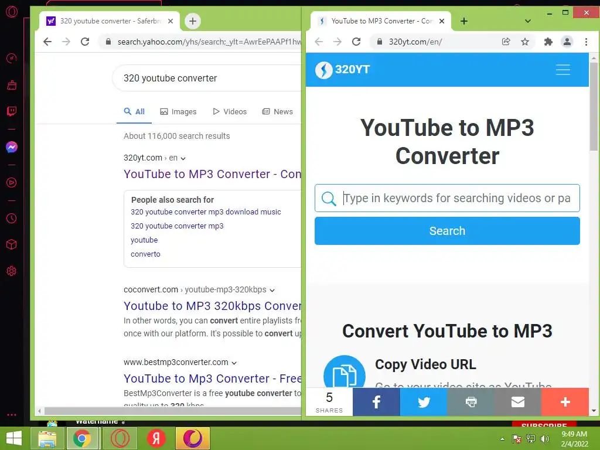Expand the dropdown next to coconvert.com result

272,291
